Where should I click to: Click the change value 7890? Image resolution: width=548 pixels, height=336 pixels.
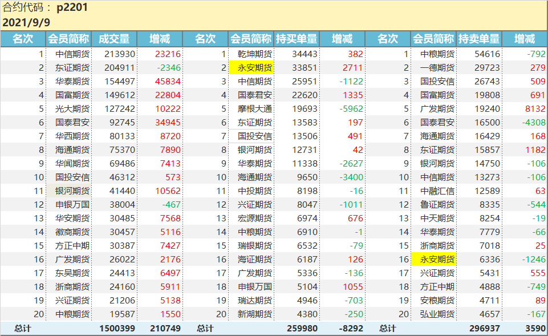coord(170,150)
